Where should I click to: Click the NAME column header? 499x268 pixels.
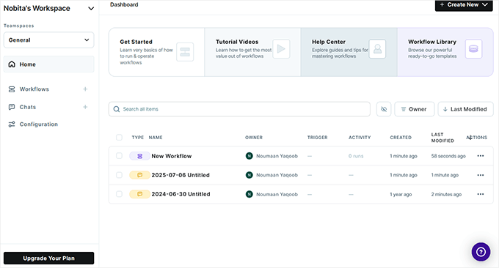pyautogui.click(x=156, y=138)
